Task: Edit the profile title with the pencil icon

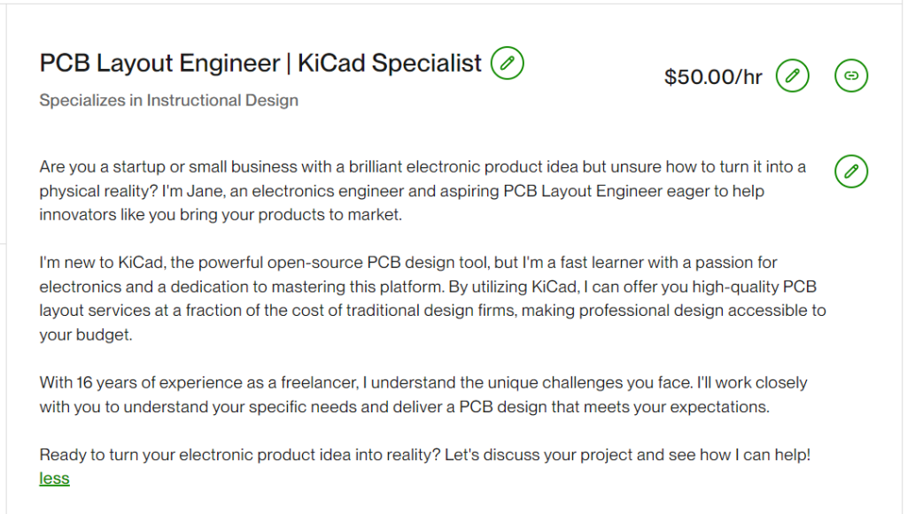Action: coord(508,63)
